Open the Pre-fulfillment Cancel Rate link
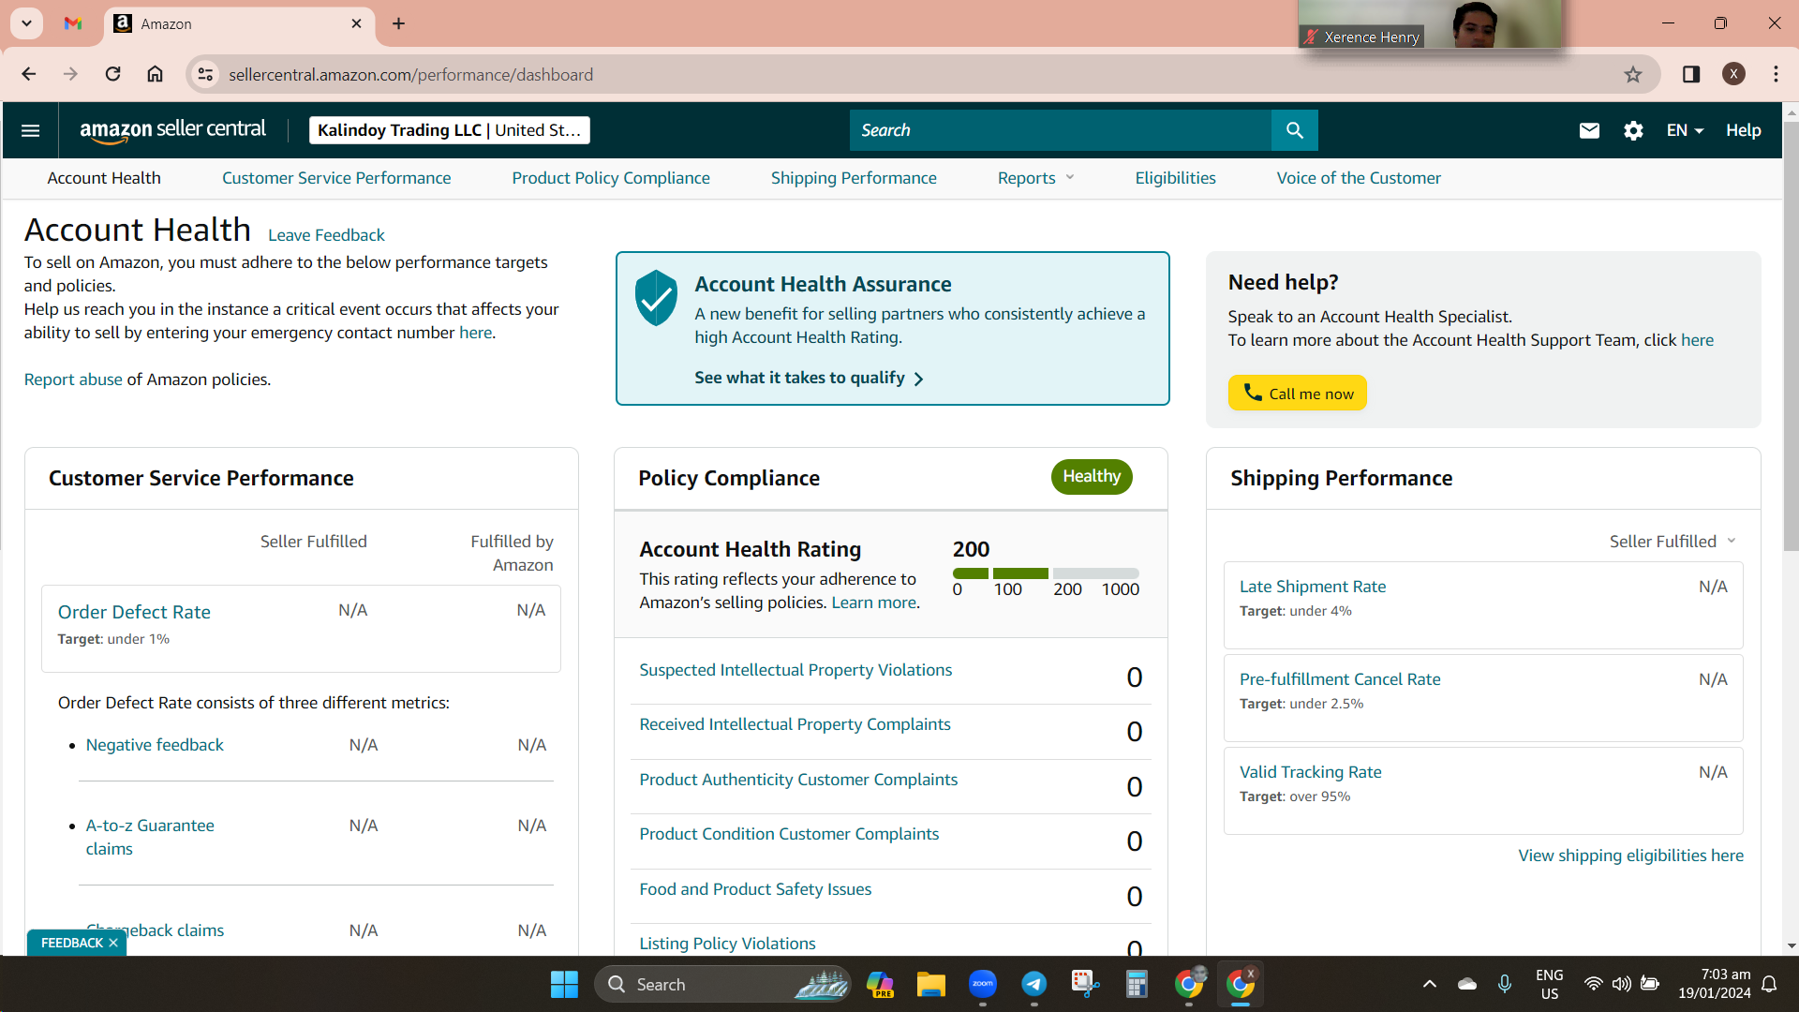 (1340, 679)
